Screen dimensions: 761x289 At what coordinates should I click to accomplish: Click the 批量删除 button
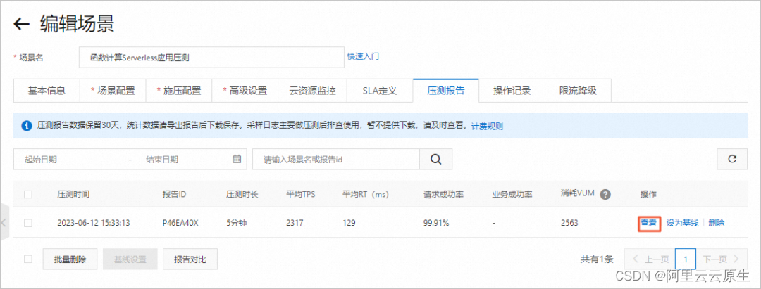click(x=70, y=259)
